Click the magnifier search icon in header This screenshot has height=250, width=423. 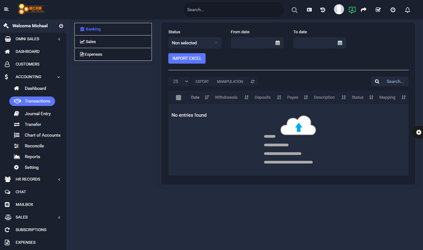pos(294,10)
